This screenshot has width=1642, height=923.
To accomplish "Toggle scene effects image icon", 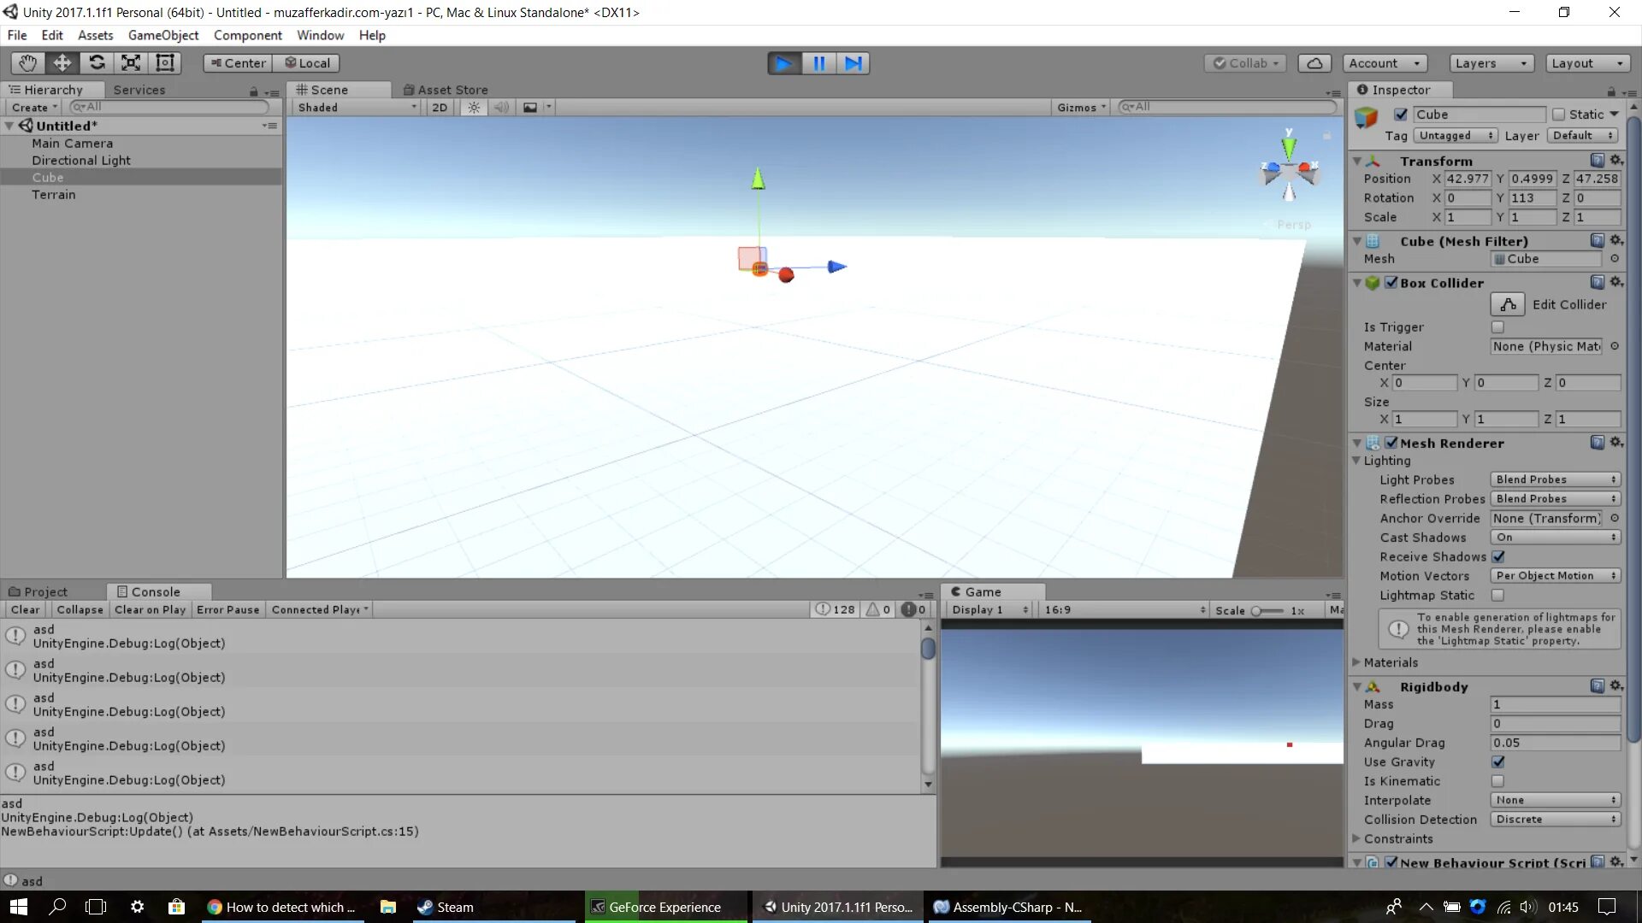I will (x=530, y=108).
